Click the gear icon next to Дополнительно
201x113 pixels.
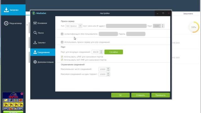(x=35, y=62)
